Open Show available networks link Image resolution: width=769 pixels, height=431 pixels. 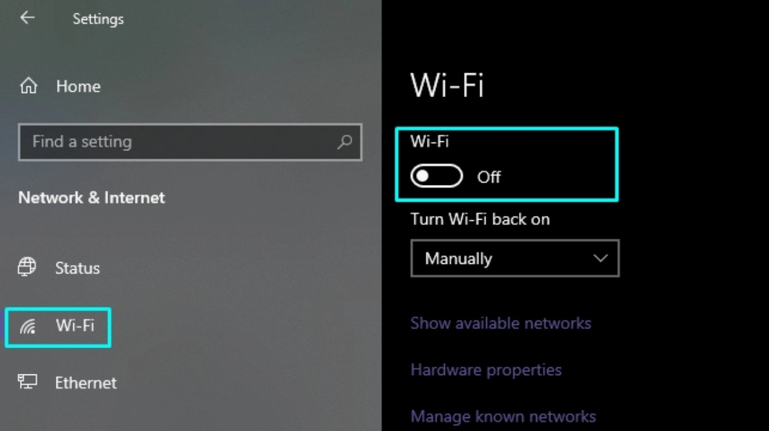tap(501, 323)
